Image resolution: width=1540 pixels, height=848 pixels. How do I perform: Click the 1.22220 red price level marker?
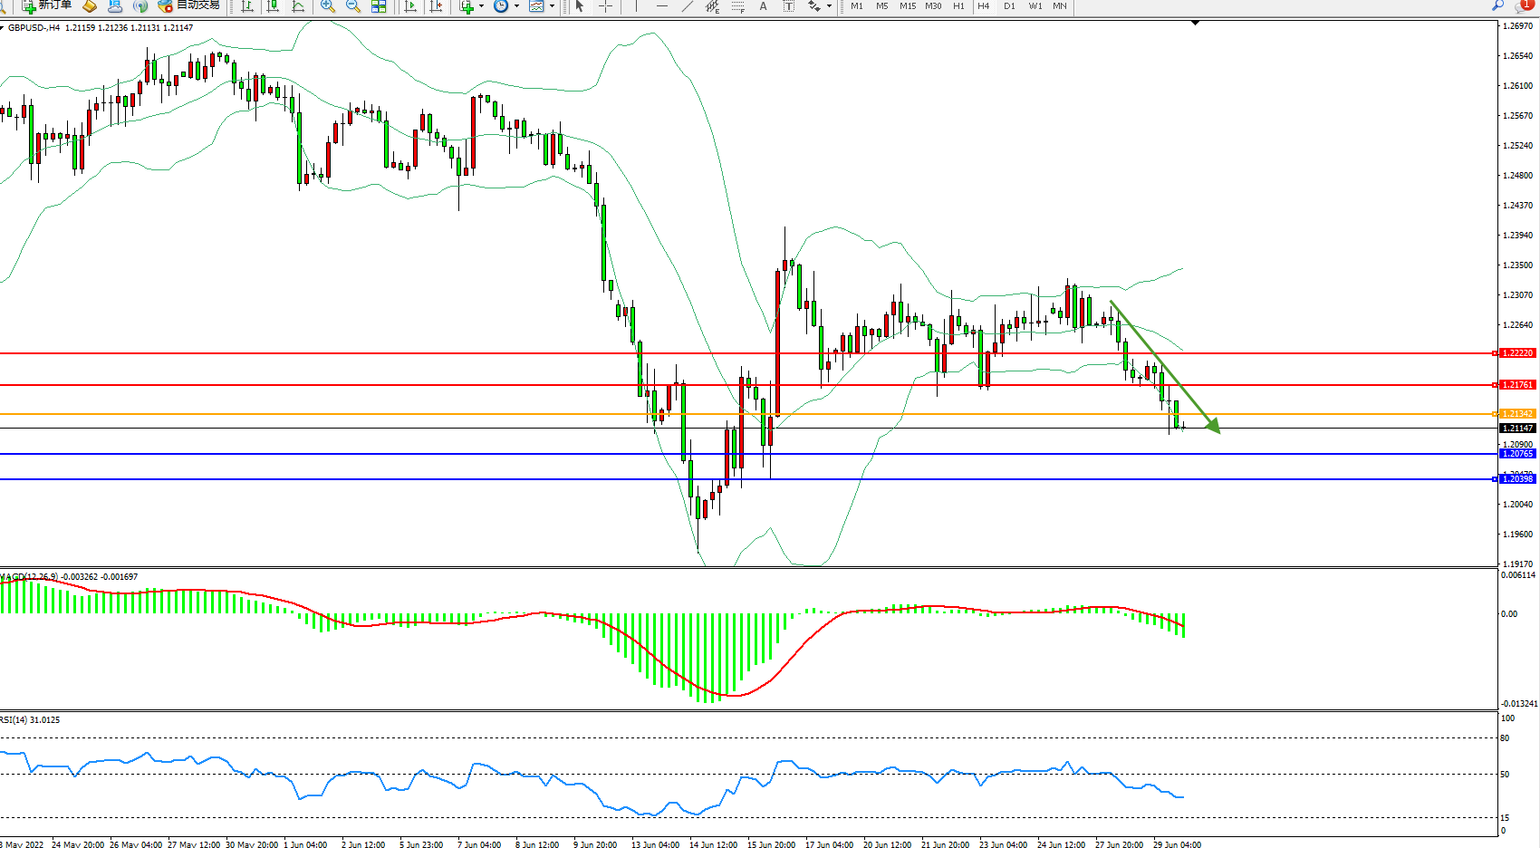(1517, 353)
